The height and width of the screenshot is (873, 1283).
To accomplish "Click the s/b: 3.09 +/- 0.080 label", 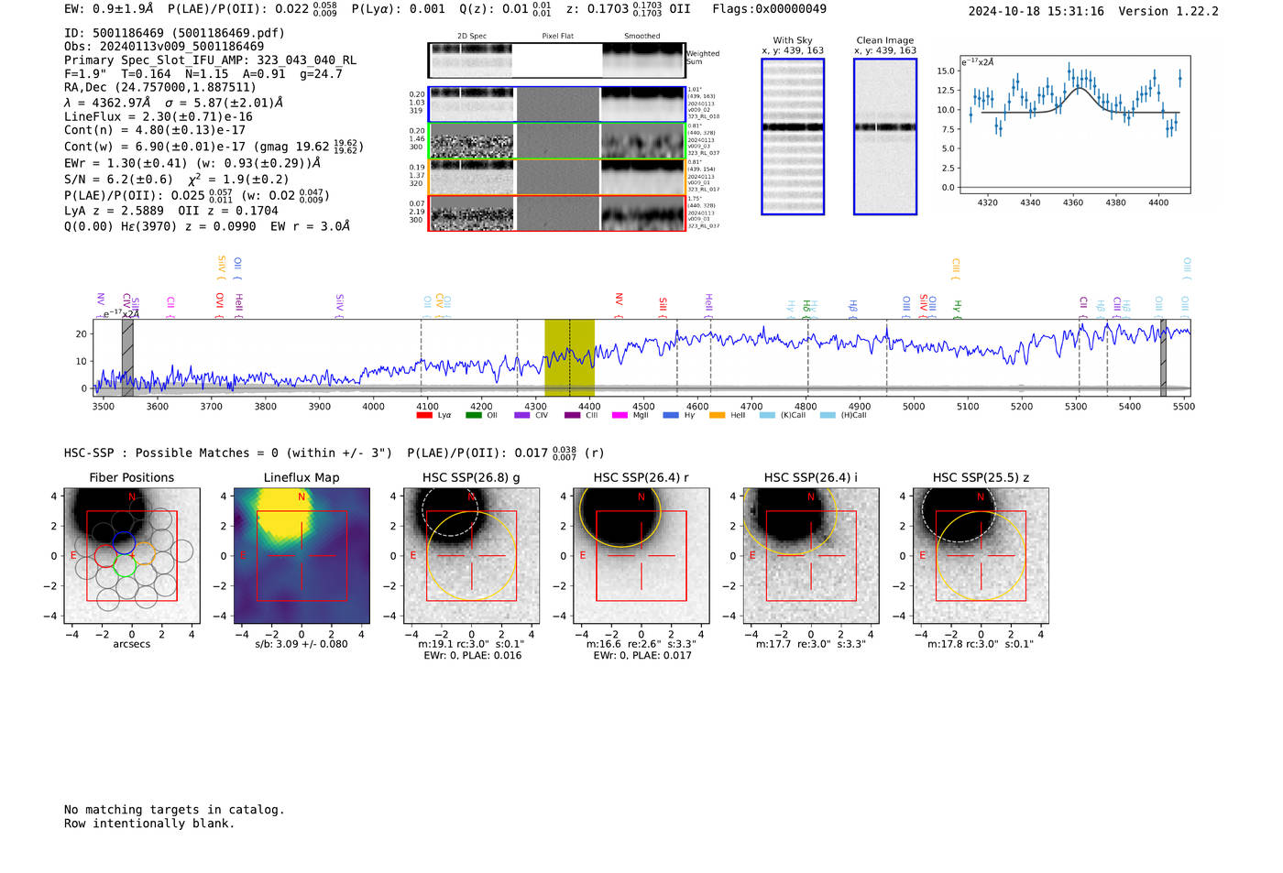I will (x=302, y=644).
